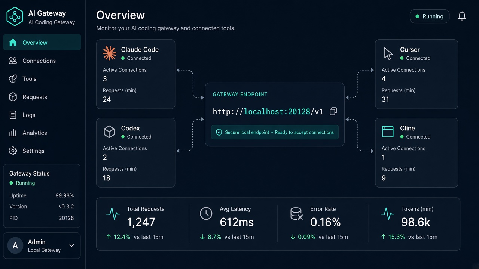Click the Logs document icon
Image resolution: width=479 pixels, height=269 pixels.
[x=13, y=115]
